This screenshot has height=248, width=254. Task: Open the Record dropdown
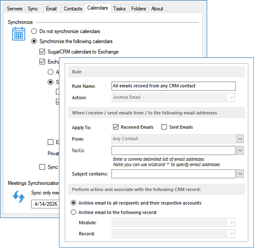pos(173,234)
